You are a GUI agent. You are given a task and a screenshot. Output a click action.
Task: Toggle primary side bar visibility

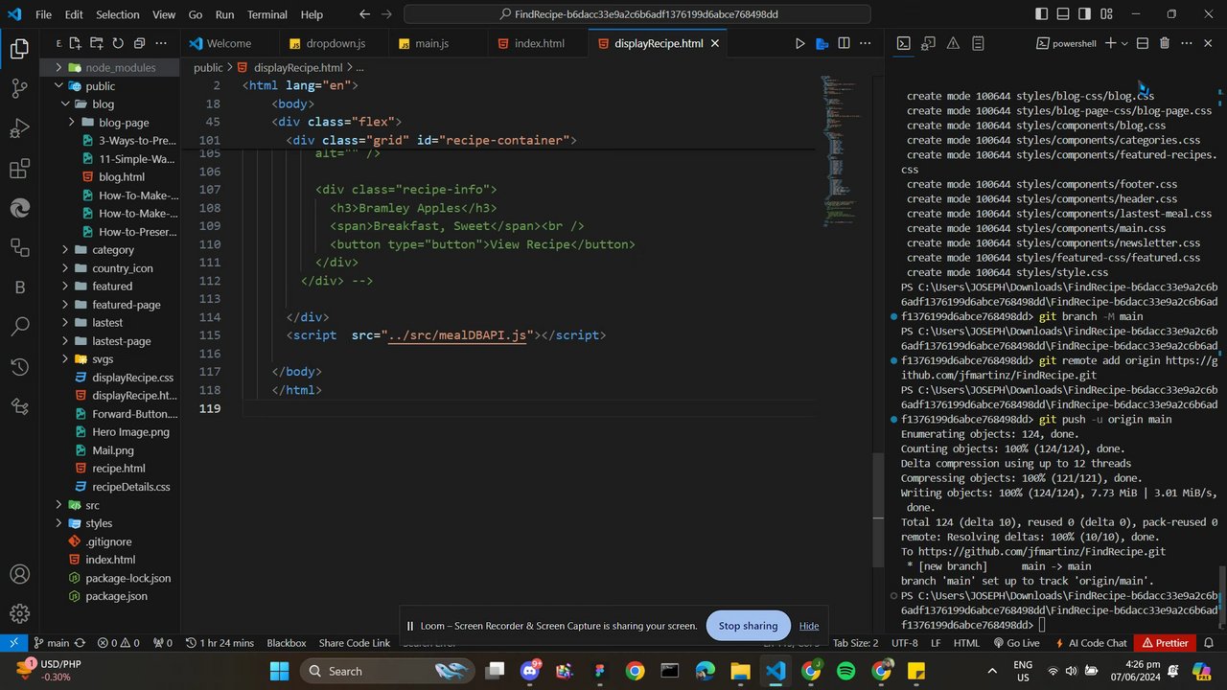(x=1041, y=14)
